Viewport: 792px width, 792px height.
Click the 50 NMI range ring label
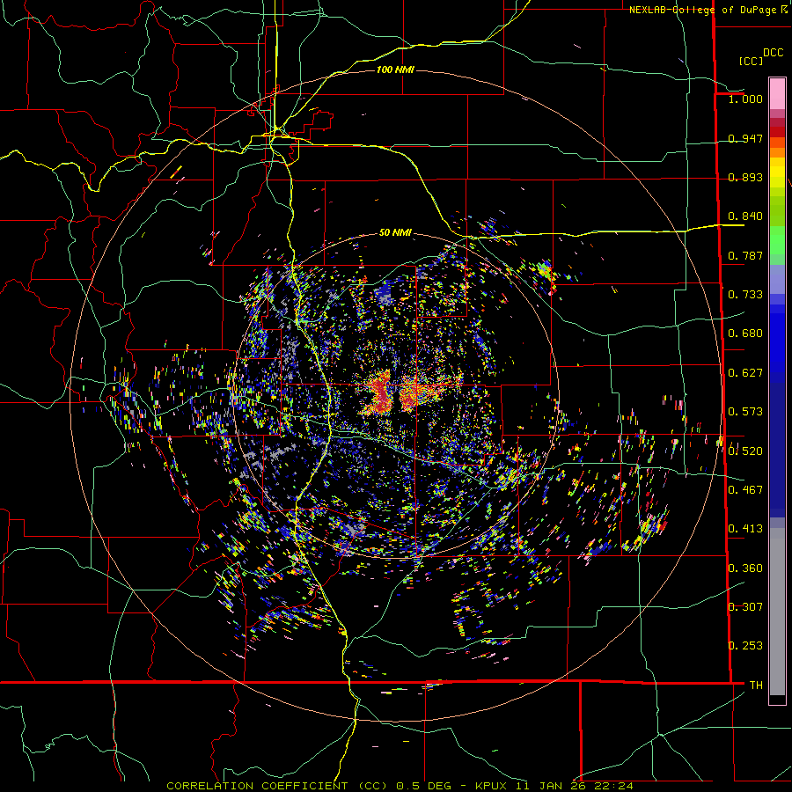click(x=395, y=232)
